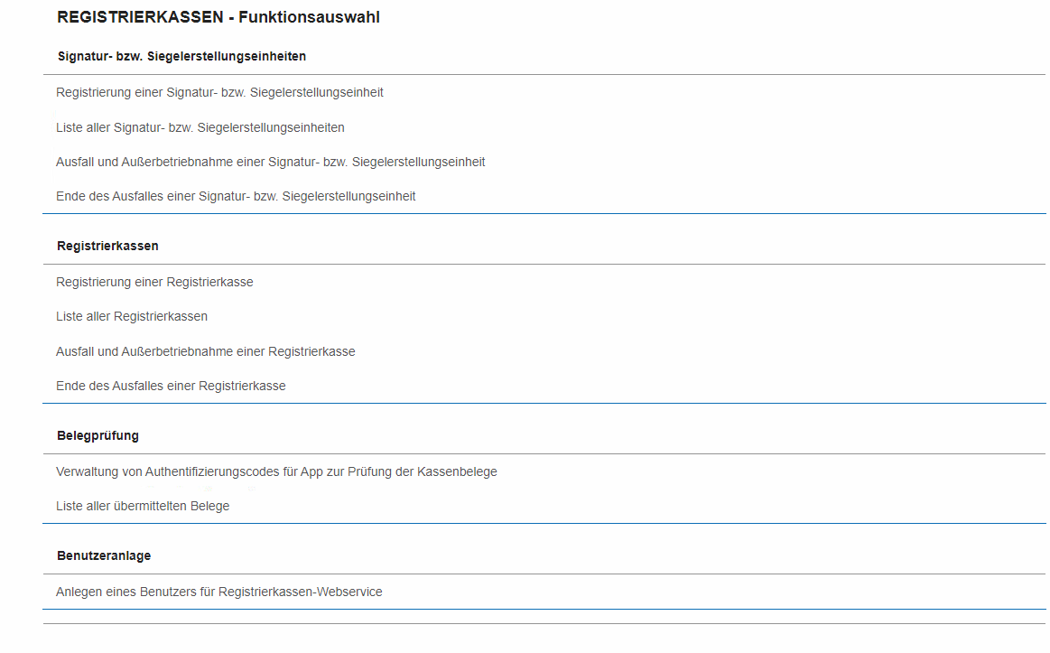Image resolution: width=1050 pixels, height=653 pixels.
Task: Click the blue divider above the Registrierkassen heading
Action: (x=544, y=214)
